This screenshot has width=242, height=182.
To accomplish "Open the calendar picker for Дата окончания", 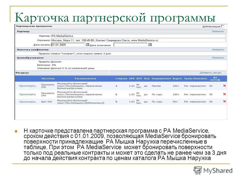I will [150, 45].
